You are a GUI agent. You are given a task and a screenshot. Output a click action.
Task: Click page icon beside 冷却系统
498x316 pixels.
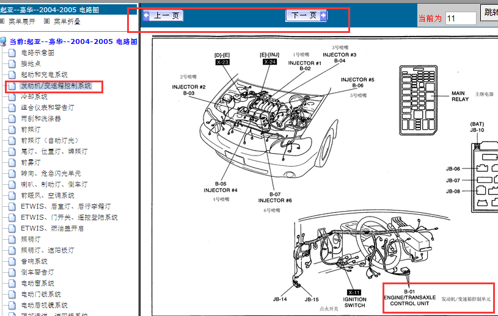pyautogui.click(x=12, y=96)
